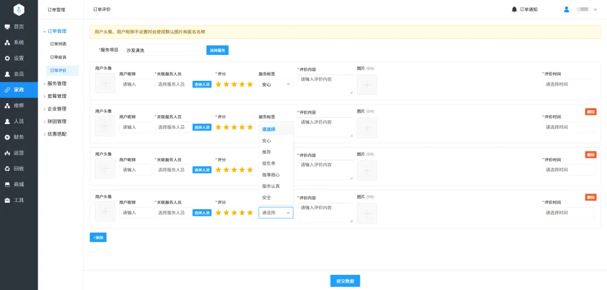Click the +添加 button
Screen dimensions: 607x290
pos(98,237)
